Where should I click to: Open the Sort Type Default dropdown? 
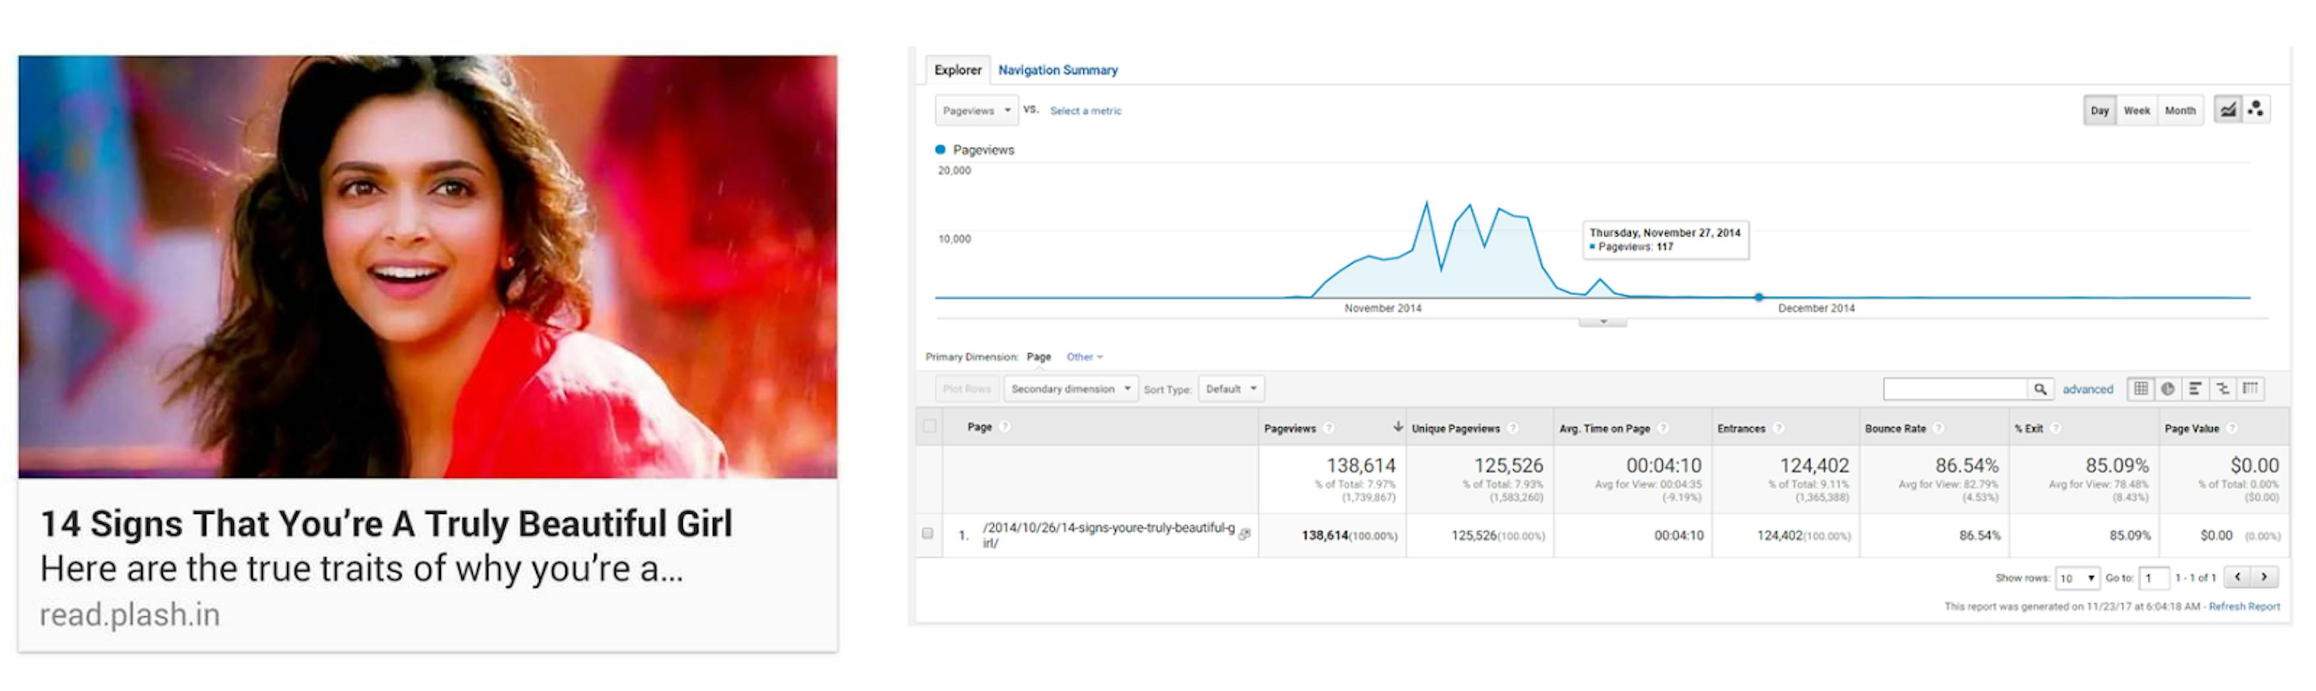click(x=1231, y=389)
